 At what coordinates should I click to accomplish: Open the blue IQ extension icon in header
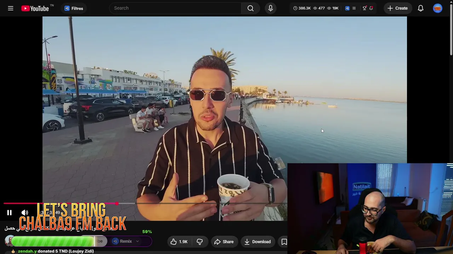(347, 8)
